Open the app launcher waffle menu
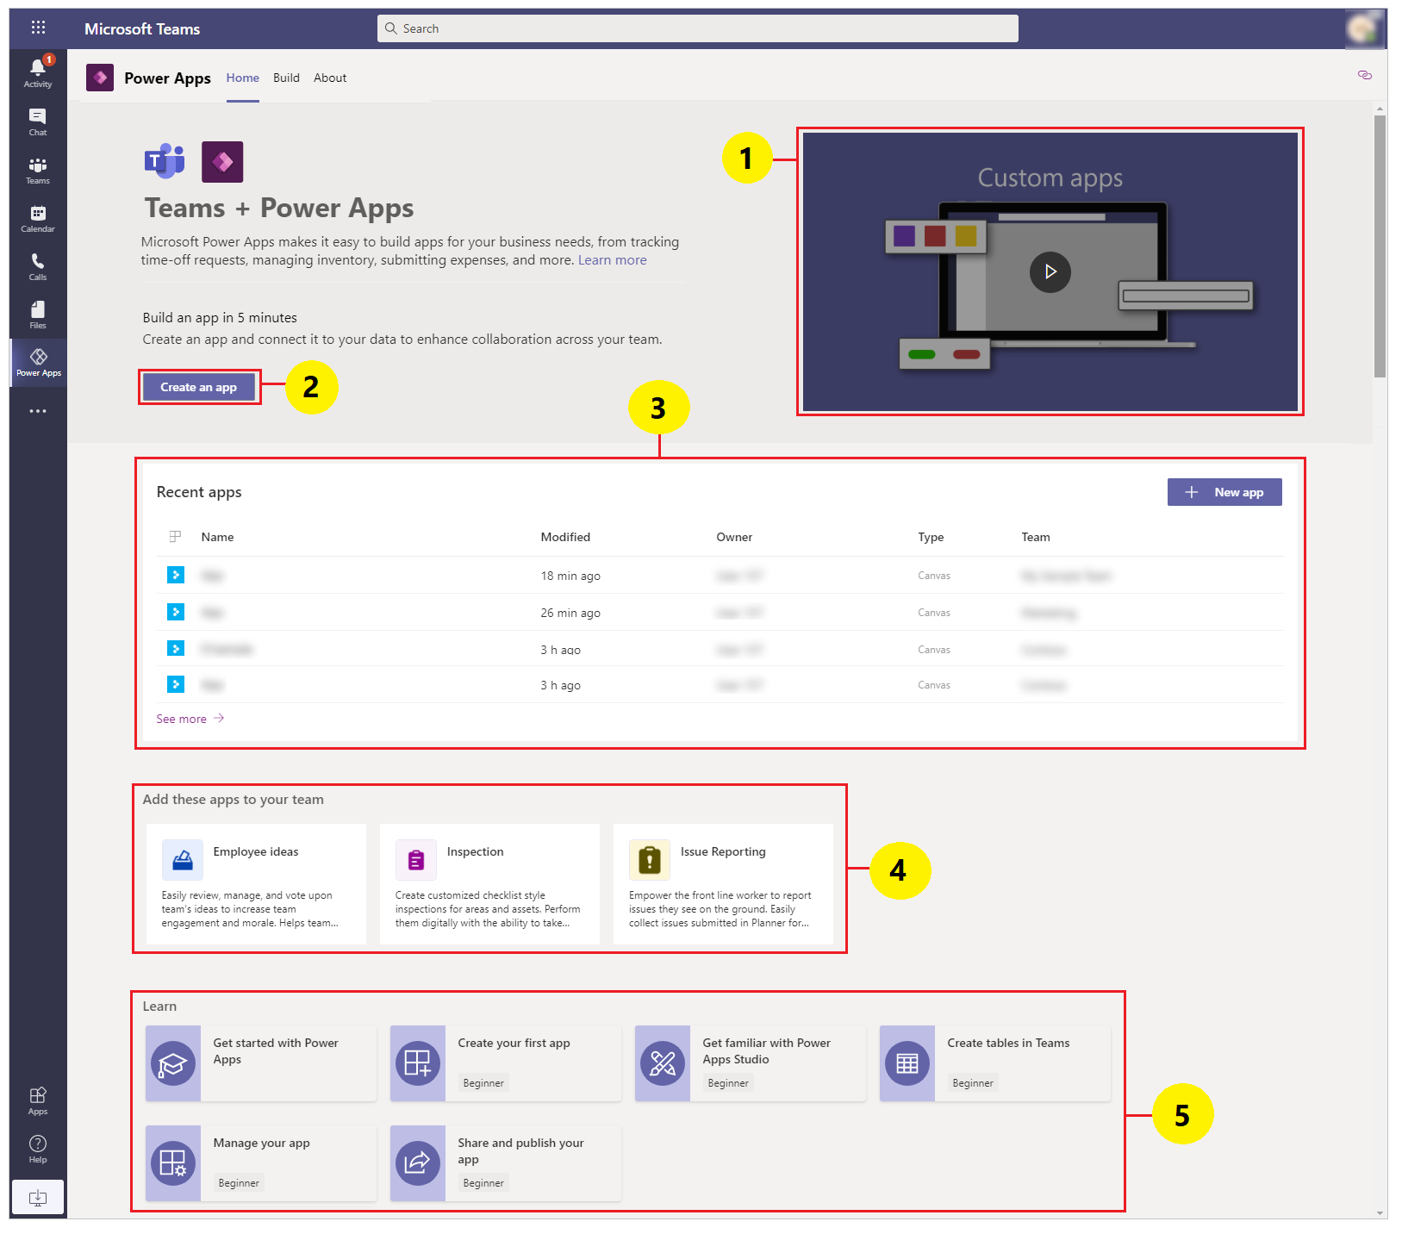The height and width of the screenshot is (1234, 1402). pos(38,28)
